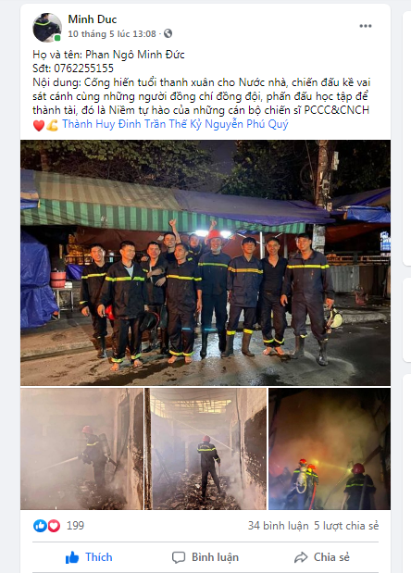The image size is (411, 573).
Task: Open the large group photo of firefighters
Action: (205, 263)
